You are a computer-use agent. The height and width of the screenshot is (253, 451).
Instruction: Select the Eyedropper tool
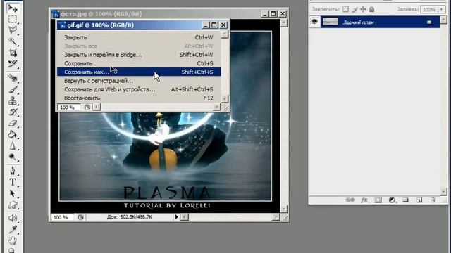tap(13, 230)
